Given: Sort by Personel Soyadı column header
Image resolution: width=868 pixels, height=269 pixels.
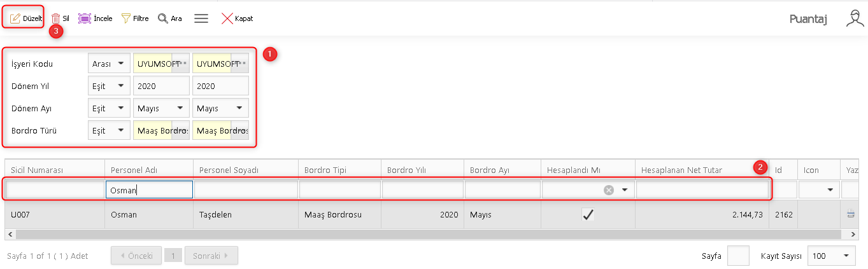Looking at the screenshot, I should [x=245, y=170].
